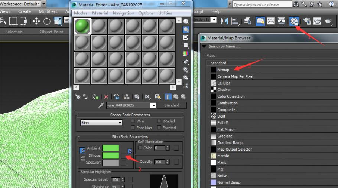Image resolution: width=338 pixels, height=188 pixels.
Task: Click Go Forward to Sibling icon
Action: click(x=183, y=97)
